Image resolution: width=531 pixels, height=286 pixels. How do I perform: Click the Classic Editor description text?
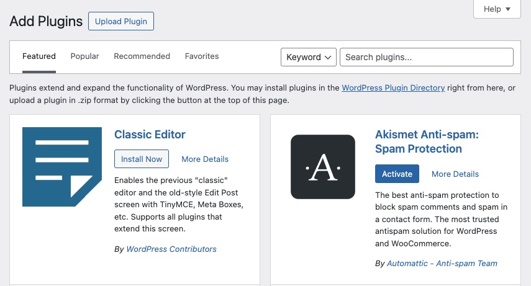point(179,205)
